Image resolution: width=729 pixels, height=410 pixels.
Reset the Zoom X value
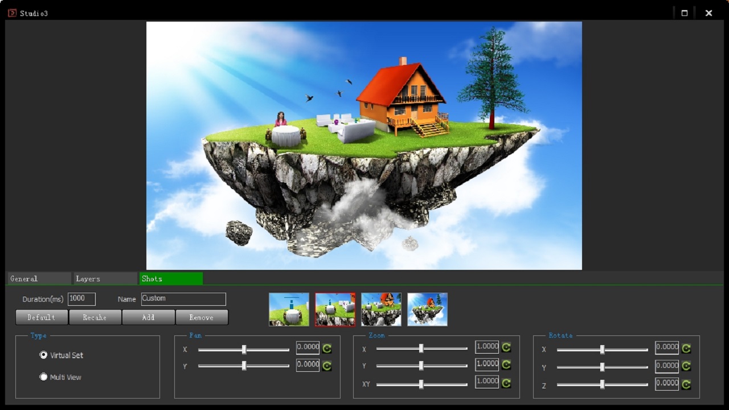[506, 348]
